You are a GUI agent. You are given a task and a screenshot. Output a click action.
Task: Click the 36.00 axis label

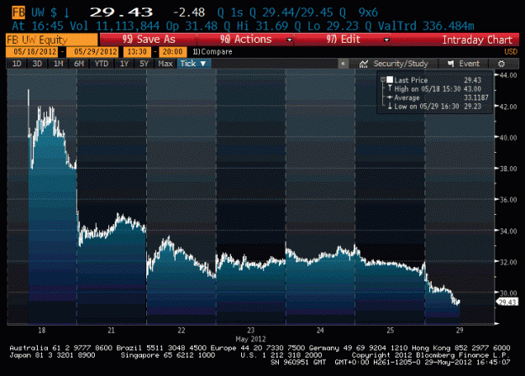[508, 200]
